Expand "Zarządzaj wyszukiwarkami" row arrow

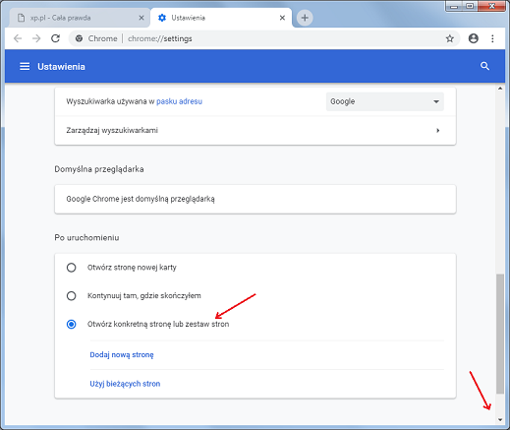pos(438,131)
